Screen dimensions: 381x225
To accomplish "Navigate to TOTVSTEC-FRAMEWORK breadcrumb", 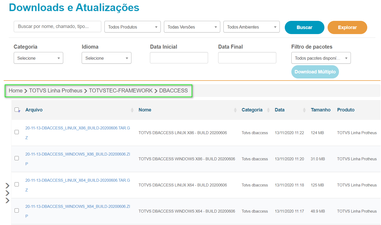I will click(121, 91).
